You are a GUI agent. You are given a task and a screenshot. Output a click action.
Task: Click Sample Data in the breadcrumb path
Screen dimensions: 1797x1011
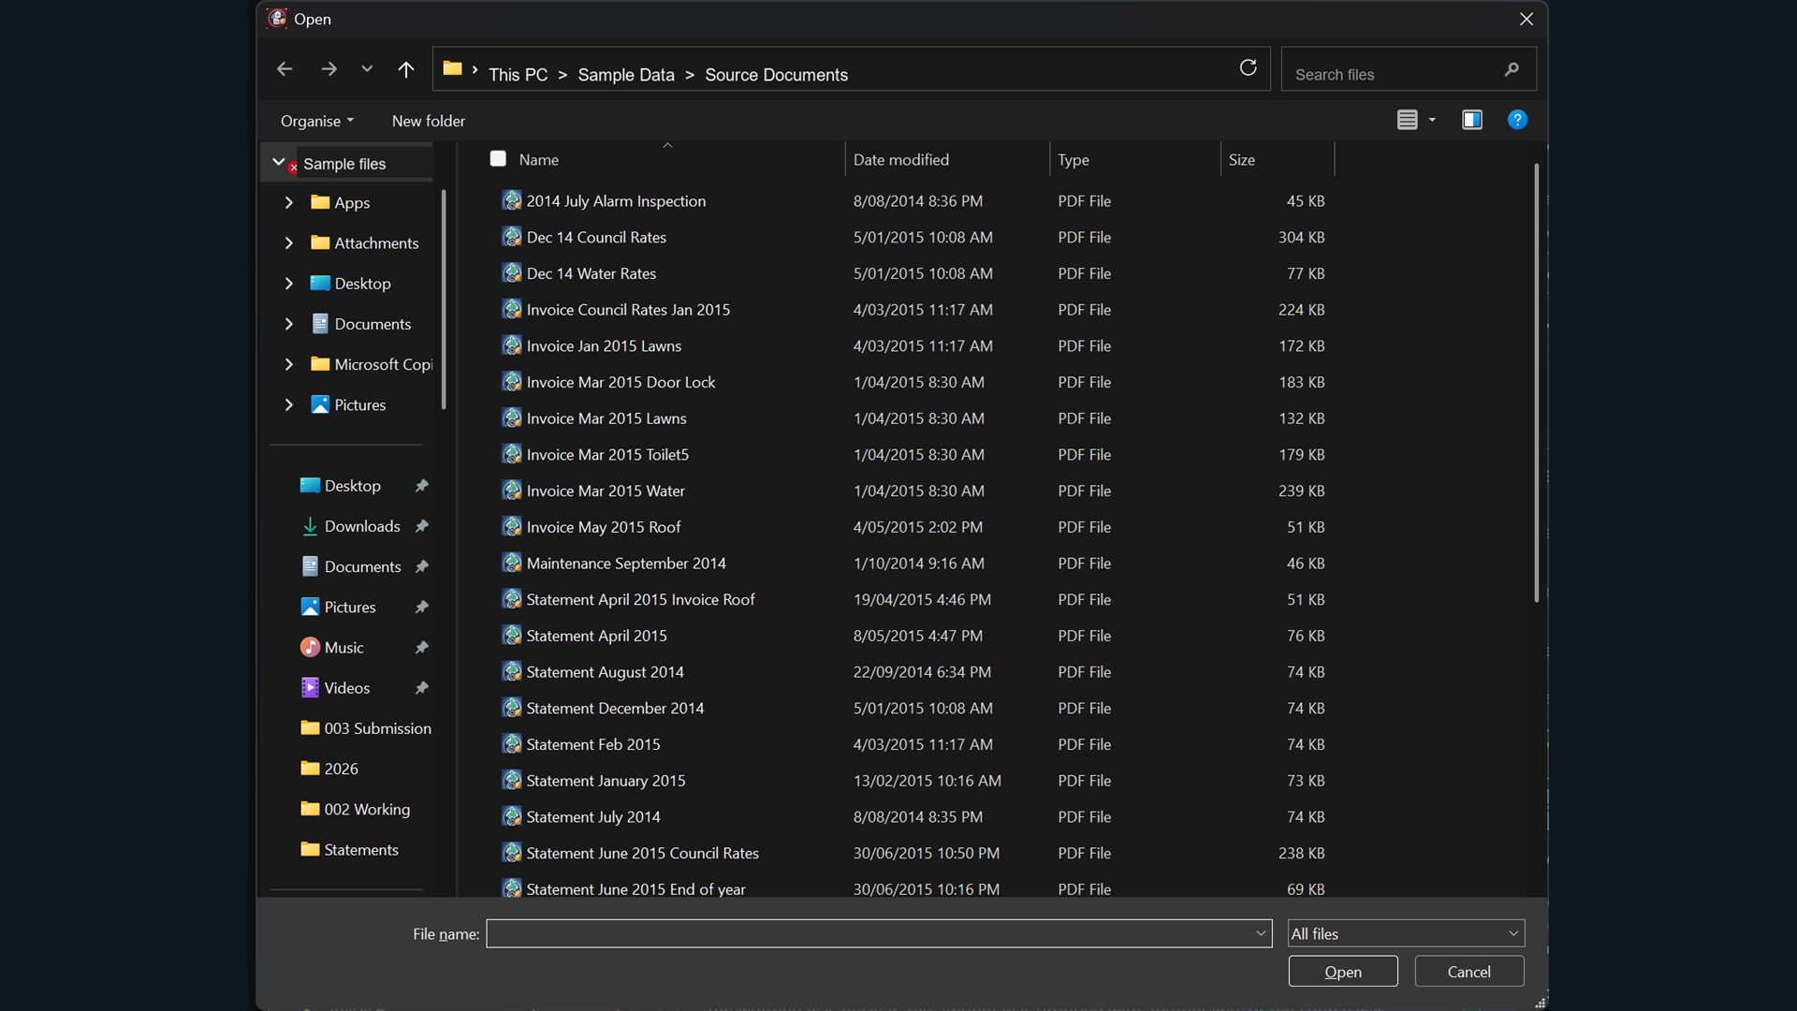(x=625, y=75)
